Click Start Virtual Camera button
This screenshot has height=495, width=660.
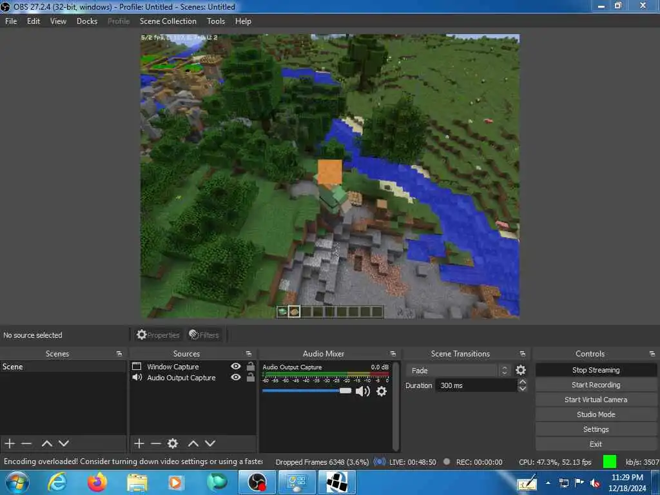[596, 400]
